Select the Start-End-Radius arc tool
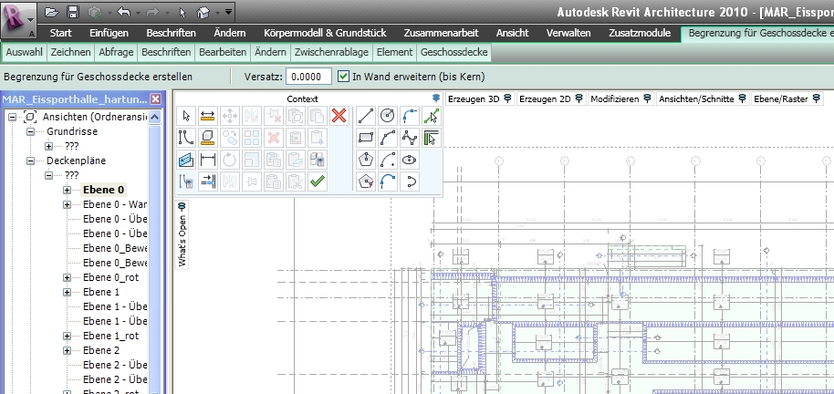 [x=388, y=138]
